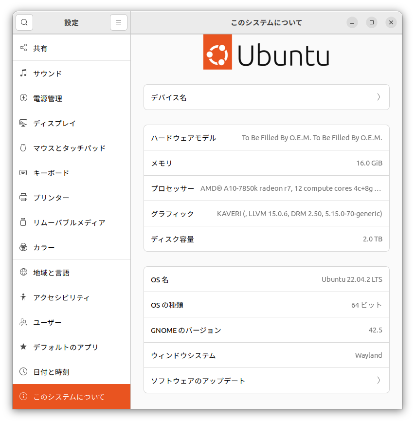This screenshot has width=415, height=423.
Task: Expand the ソフトウェアのアップデート row
Action: click(x=266, y=380)
